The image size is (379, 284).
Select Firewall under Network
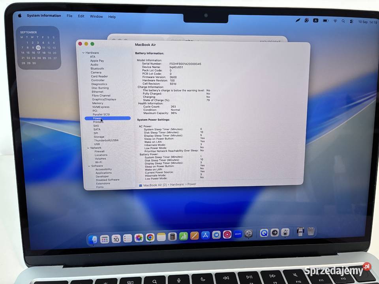coord(99,151)
